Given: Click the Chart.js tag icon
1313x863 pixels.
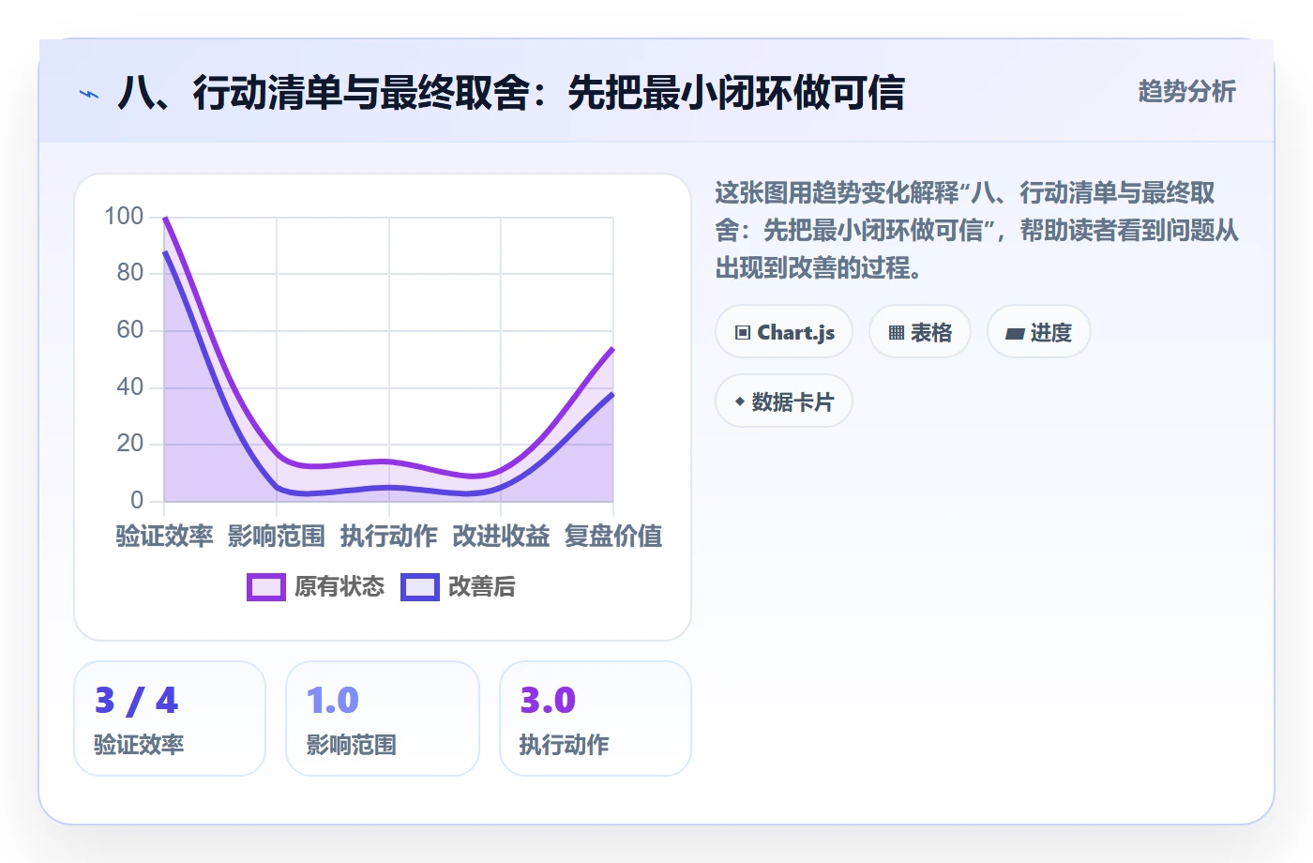Looking at the screenshot, I should pyautogui.click(x=743, y=333).
